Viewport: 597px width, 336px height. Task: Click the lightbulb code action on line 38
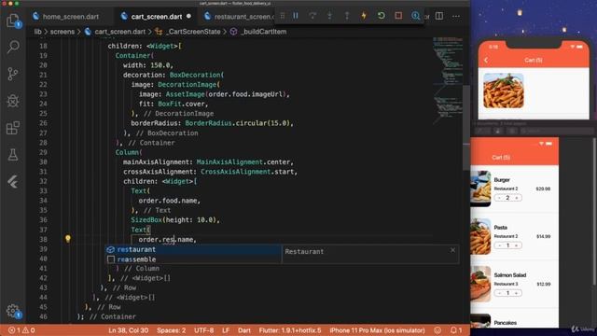tap(68, 239)
